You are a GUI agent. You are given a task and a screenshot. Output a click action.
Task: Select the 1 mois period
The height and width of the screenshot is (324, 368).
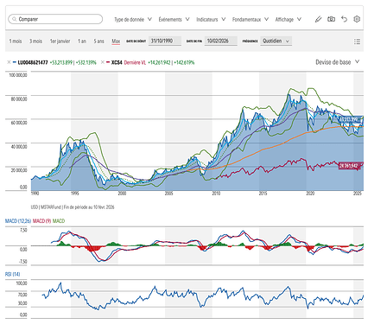(x=16, y=41)
